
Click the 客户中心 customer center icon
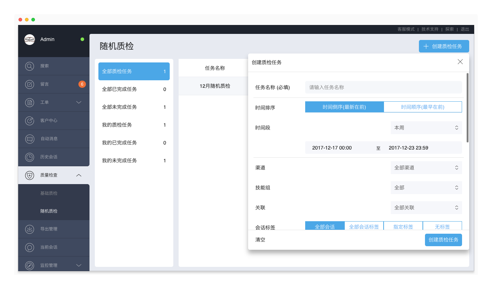pos(30,121)
